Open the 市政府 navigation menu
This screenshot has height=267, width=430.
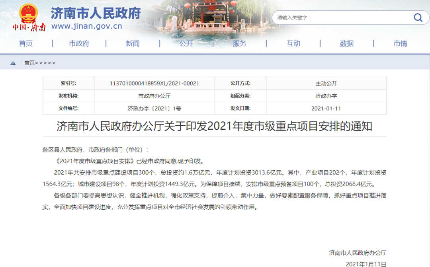click(x=79, y=43)
